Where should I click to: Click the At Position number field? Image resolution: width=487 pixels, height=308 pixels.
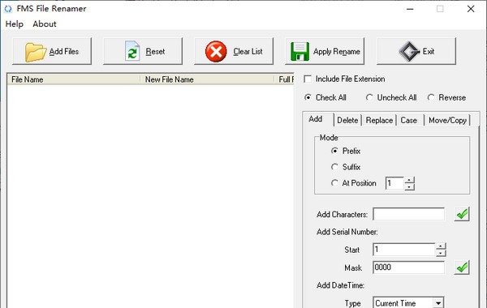pos(394,183)
